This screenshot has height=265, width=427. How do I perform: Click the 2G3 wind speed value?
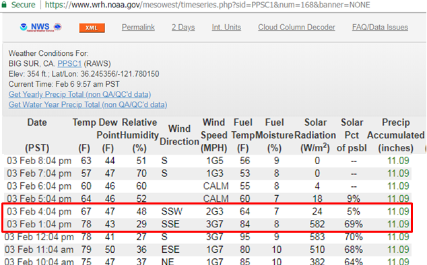pos(215,211)
